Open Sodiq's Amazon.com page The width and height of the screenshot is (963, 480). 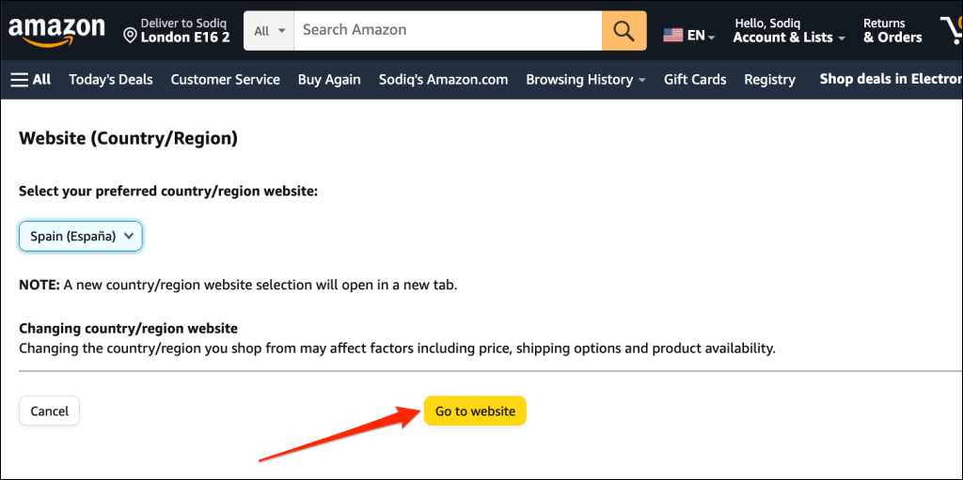point(443,80)
